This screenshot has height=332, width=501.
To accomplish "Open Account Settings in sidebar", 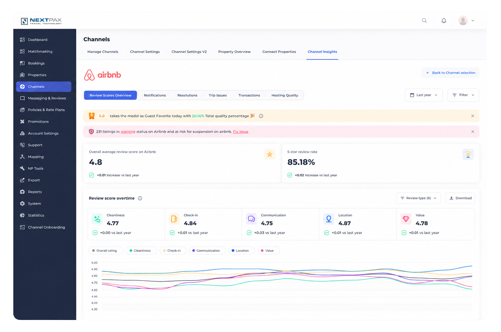I will (x=44, y=133).
